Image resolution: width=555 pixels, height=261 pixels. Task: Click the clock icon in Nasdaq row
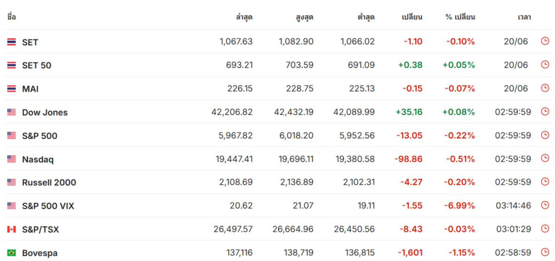545,159
